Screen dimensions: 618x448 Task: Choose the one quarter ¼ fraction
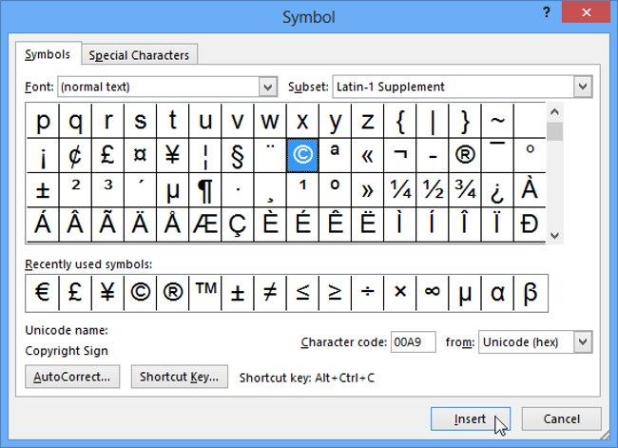click(x=399, y=189)
